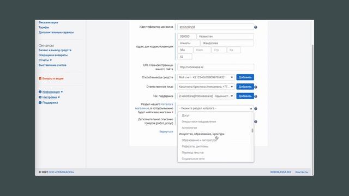
Task: Focus the country field Казахстан
Action: [225, 36]
